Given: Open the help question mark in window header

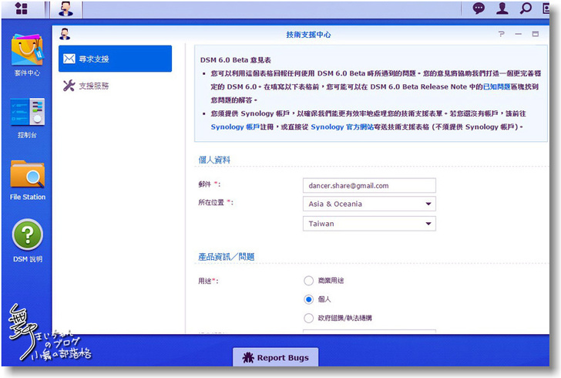Looking at the screenshot, I should [x=501, y=34].
